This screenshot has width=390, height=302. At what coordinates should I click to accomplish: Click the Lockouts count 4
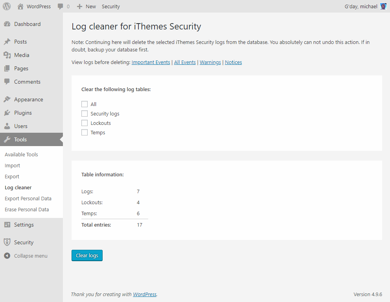point(138,202)
